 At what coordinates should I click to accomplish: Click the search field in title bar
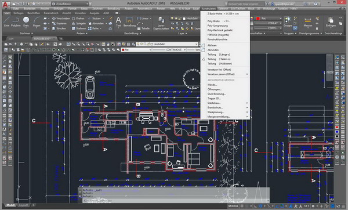[246, 4]
